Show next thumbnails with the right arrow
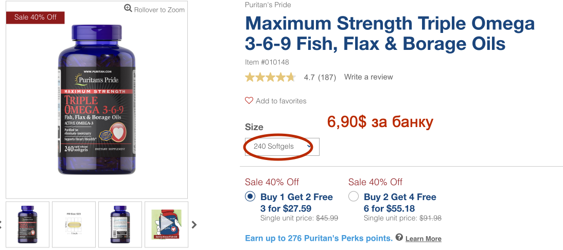Viewport: 563px width, 250px height. tap(194, 224)
